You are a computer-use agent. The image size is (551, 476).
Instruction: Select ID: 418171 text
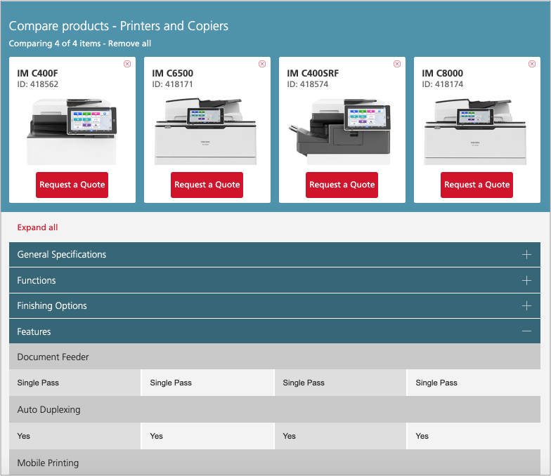[x=173, y=84]
